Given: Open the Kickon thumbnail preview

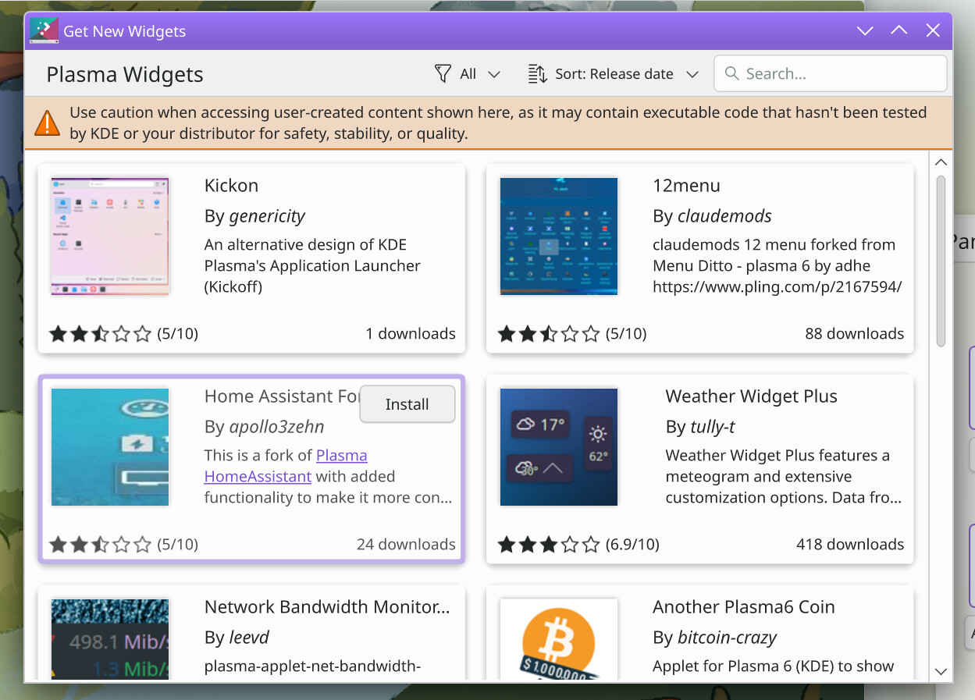Looking at the screenshot, I should click(110, 236).
